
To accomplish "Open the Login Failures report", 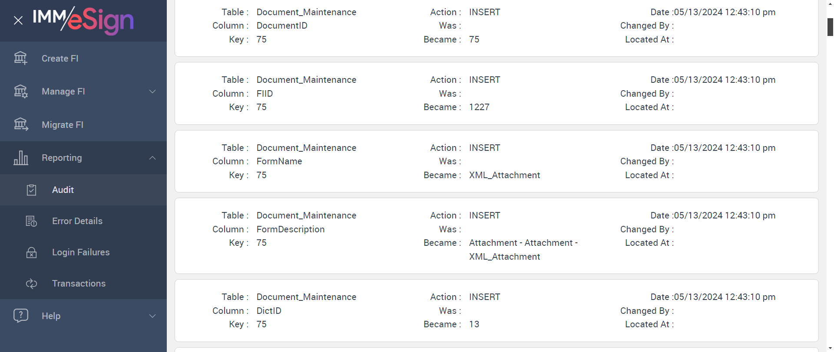I will 81,252.
